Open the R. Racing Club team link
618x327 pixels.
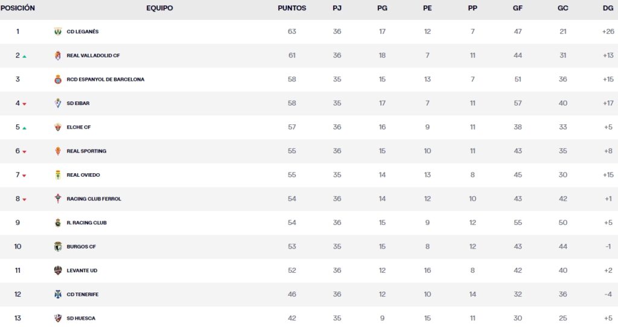(x=86, y=223)
